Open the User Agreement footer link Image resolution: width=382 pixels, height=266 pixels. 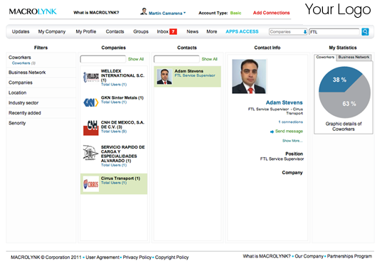[x=102, y=257]
